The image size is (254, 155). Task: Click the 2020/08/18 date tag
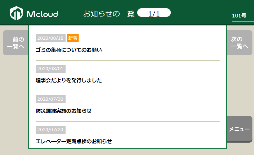51,38
